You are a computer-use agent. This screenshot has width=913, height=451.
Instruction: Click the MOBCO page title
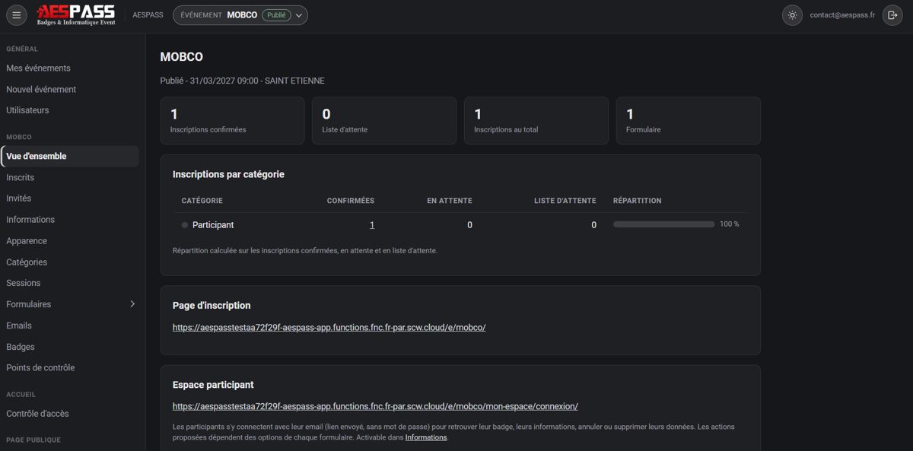182,57
